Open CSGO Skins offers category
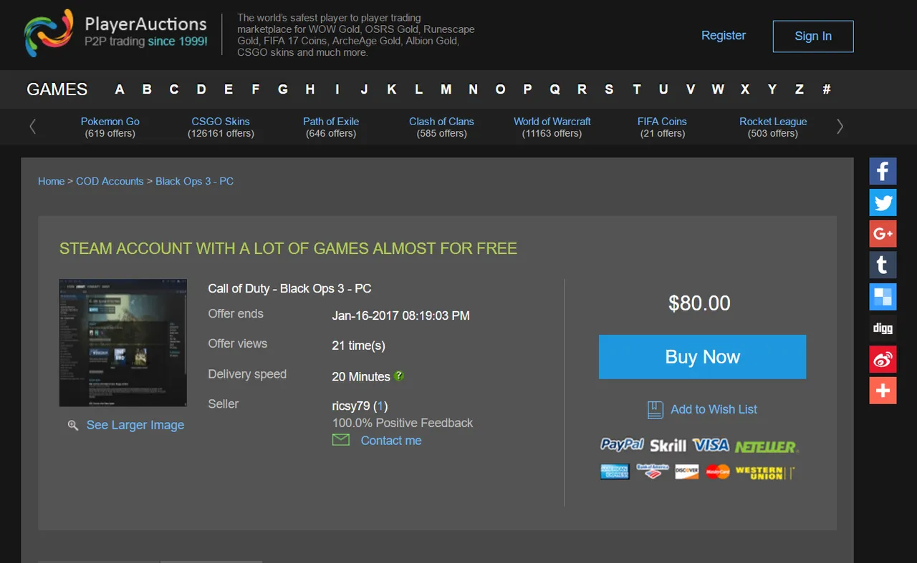917x563 pixels. point(221,127)
